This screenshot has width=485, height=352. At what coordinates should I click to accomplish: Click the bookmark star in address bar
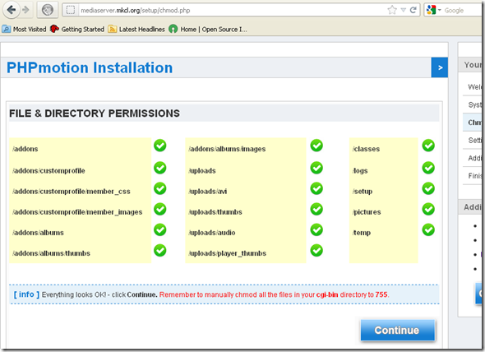point(392,10)
